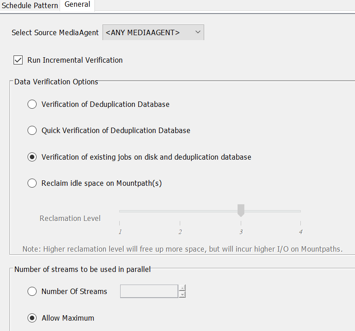Uncheck Run Incremental Verification checkbox
Screen dimensions: 355x331
(x=18, y=60)
